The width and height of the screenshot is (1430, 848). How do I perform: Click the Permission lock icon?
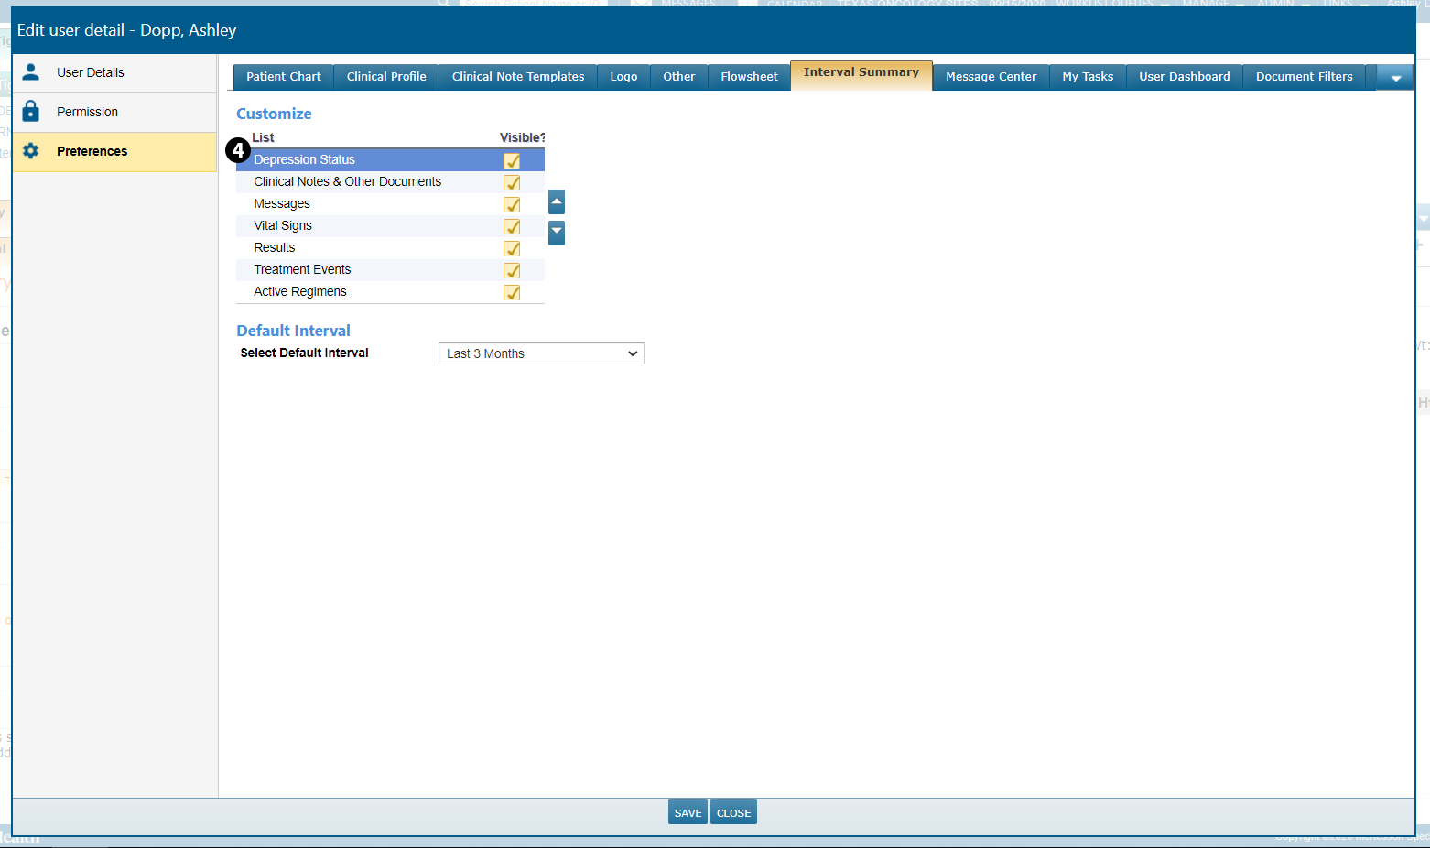click(31, 112)
